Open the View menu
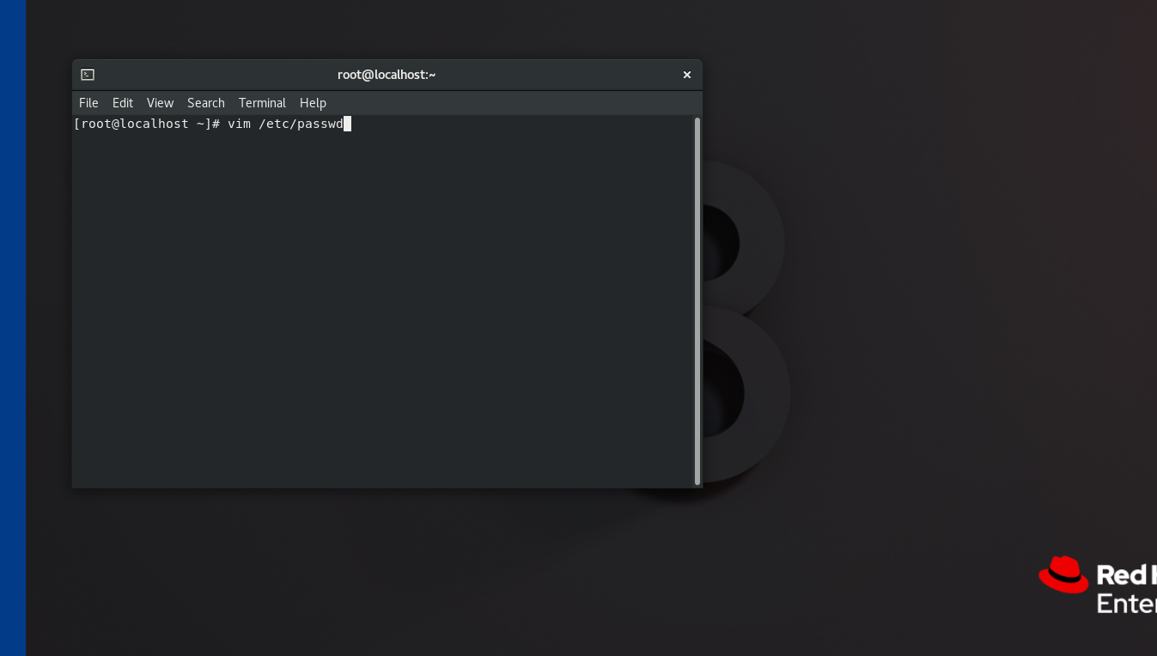 click(x=160, y=103)
